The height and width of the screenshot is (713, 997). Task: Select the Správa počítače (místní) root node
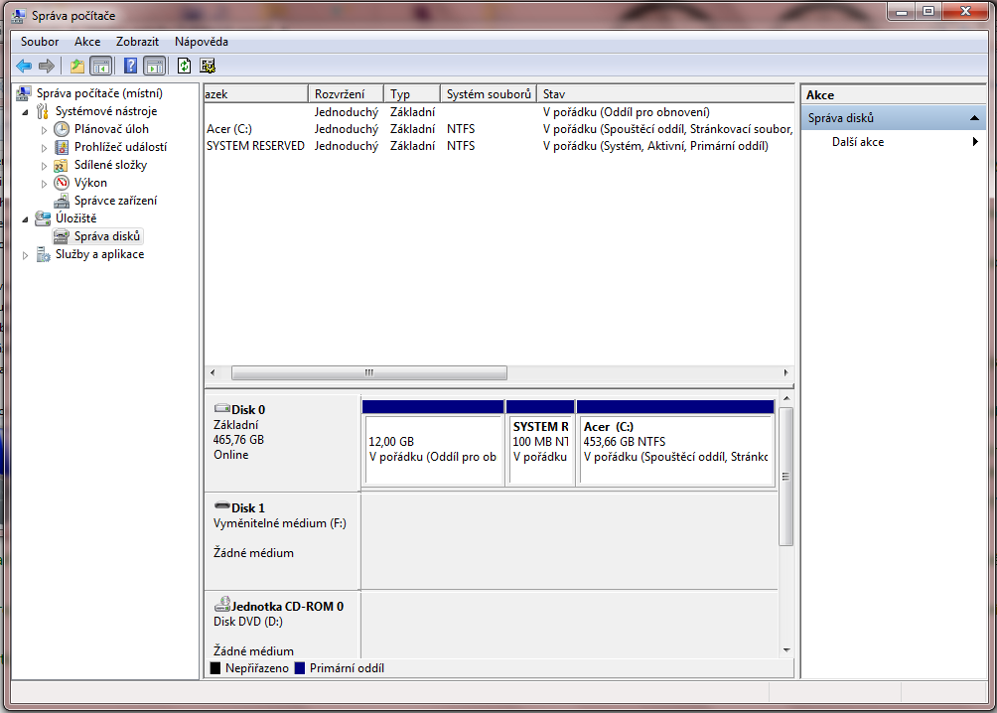click(x=99, y=93)
